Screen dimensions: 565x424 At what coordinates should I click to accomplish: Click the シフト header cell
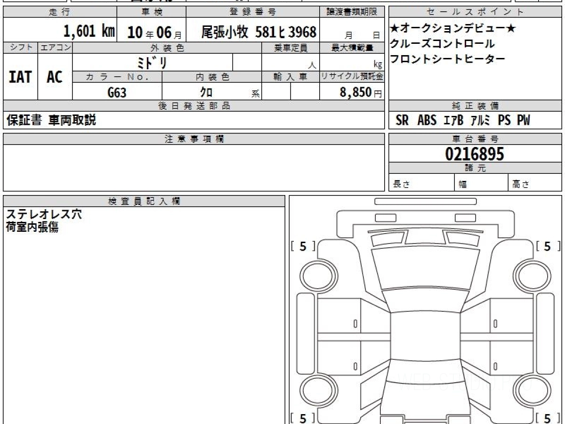[x=21, y=48]
